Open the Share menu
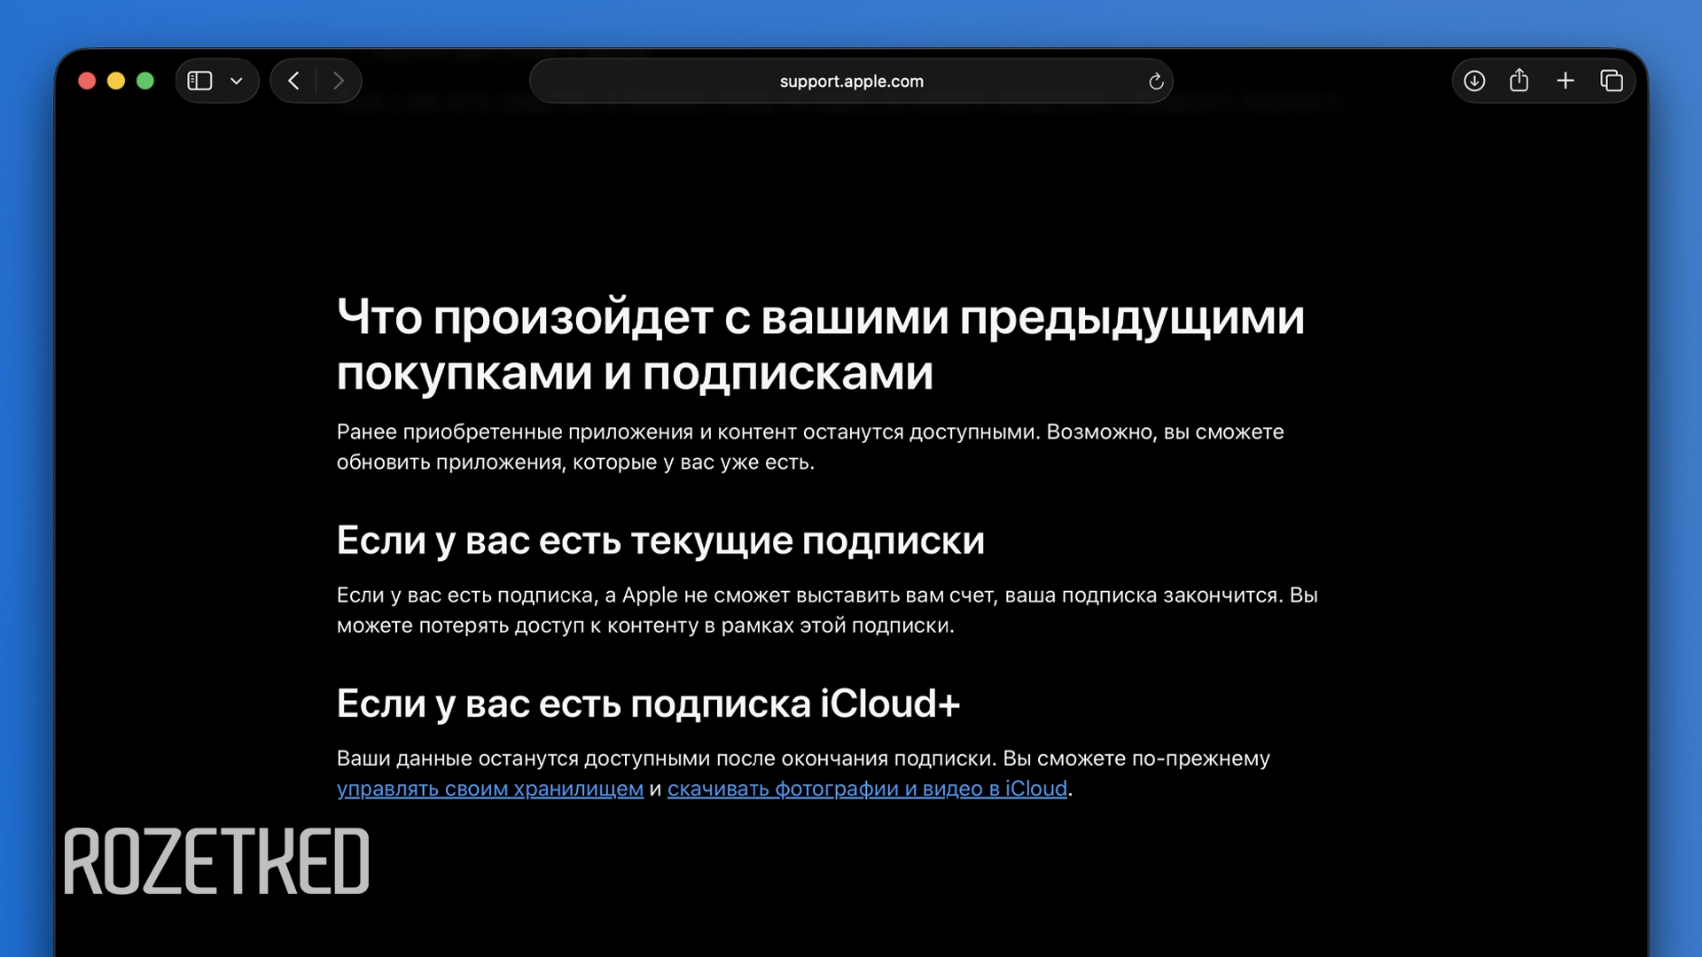The width and height of the screenshot is (1702, 957). pyautogui.click(x=1519, y=81)
